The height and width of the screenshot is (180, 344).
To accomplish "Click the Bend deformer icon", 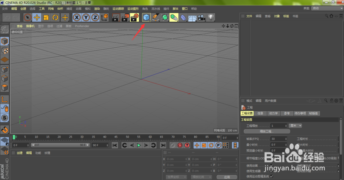I will (x=183, y=17).
